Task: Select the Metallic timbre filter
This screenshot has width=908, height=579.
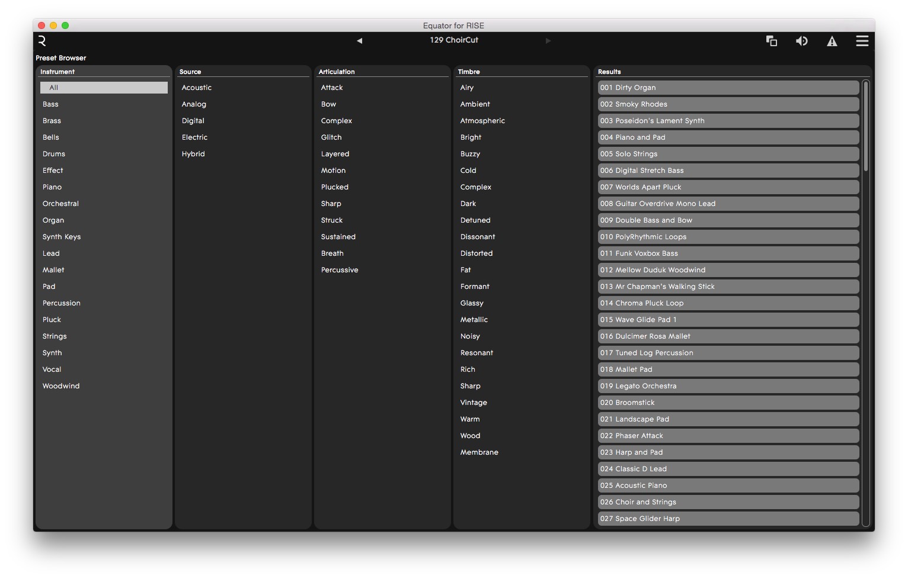Action: pos(474,320)
